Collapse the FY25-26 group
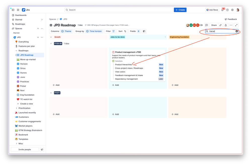The width and height of the screenshot is (251, 165). [51, 44]
